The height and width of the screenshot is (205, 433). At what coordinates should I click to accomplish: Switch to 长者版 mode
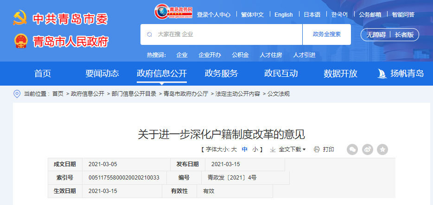click(404, 35)
